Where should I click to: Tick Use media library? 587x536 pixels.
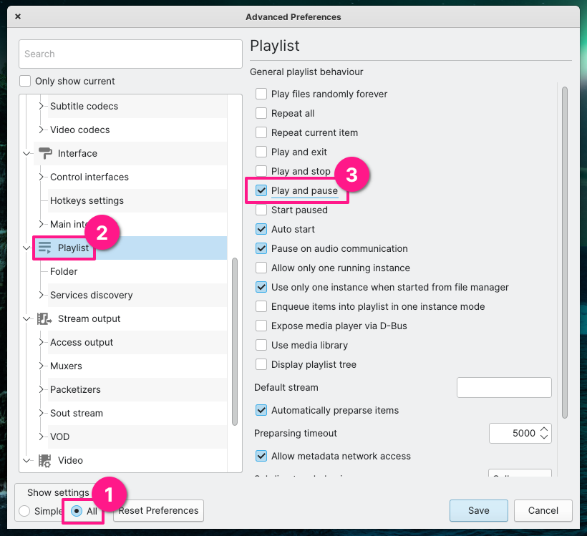click(261, 345)
